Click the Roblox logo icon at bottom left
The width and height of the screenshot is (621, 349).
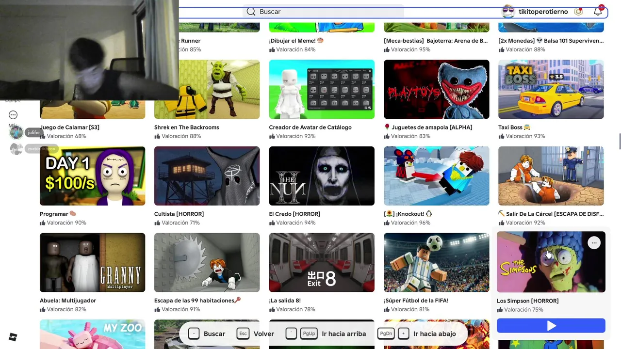coord(13,337)
